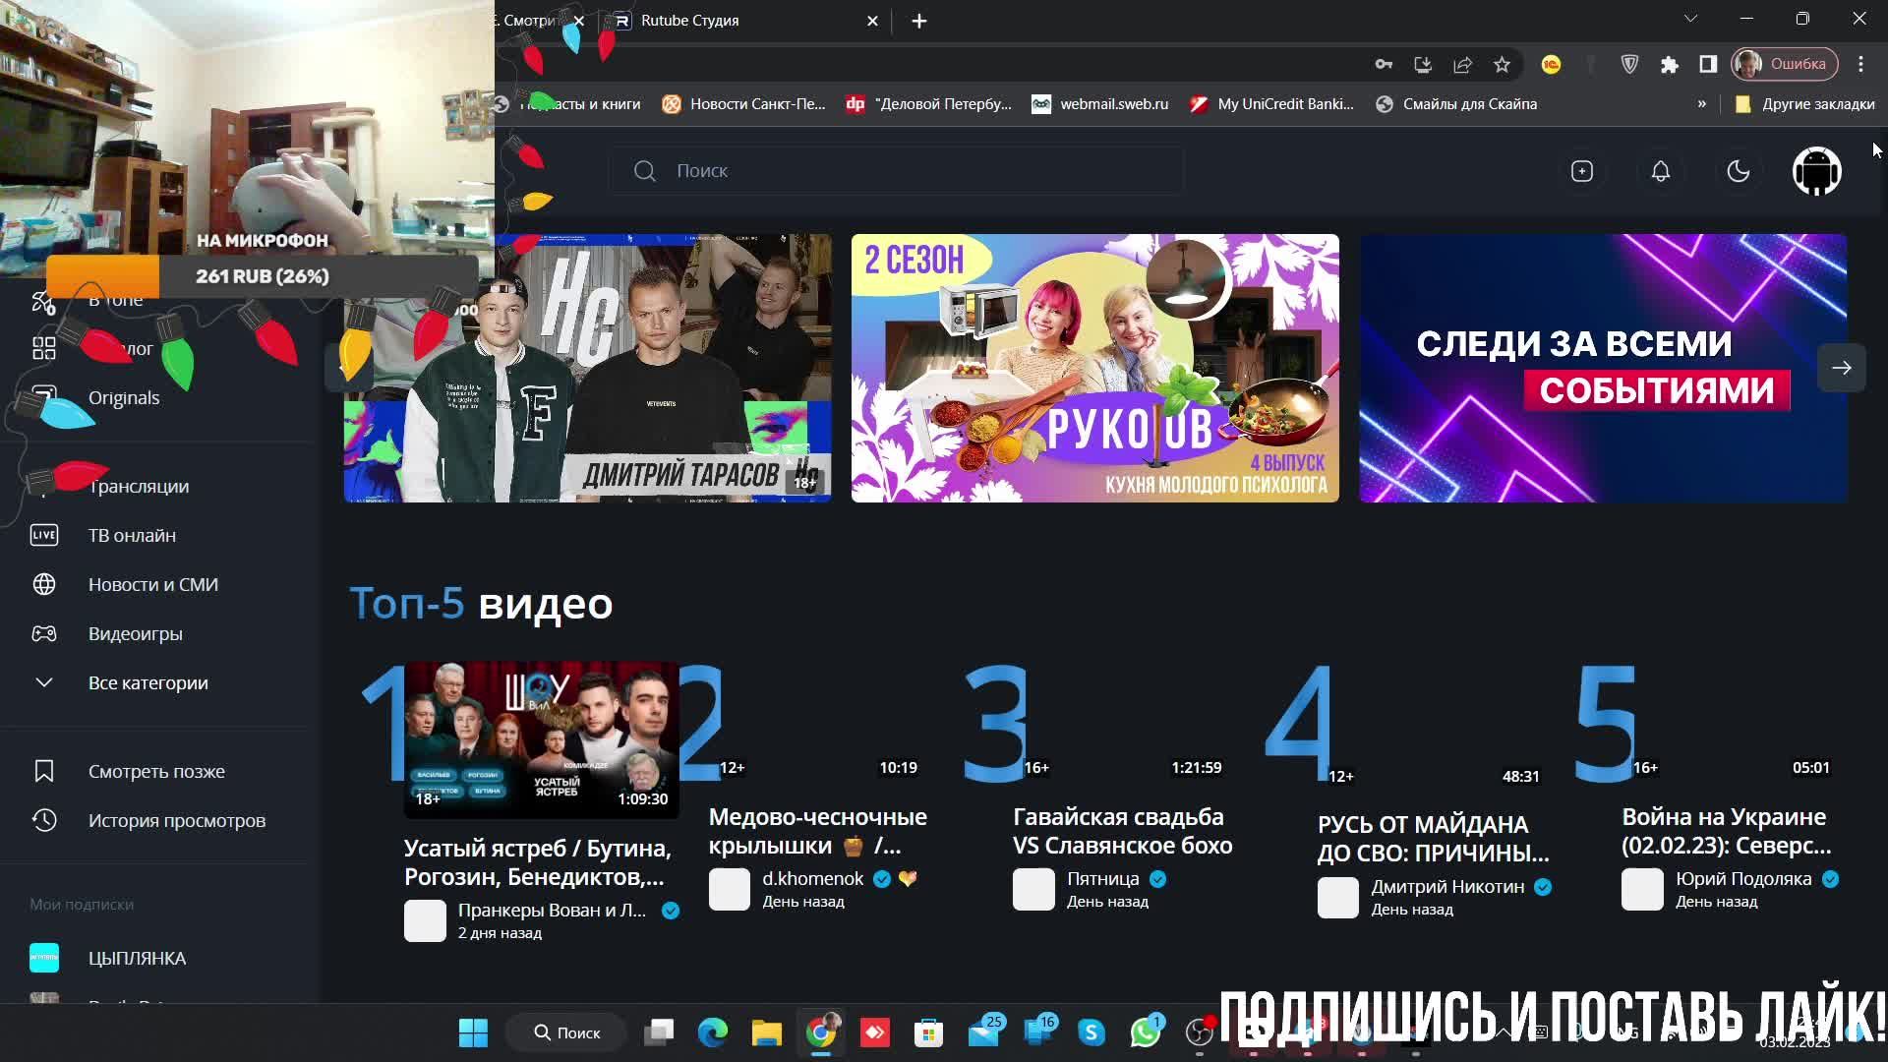Open the notifications bell

click(1660, 171)
